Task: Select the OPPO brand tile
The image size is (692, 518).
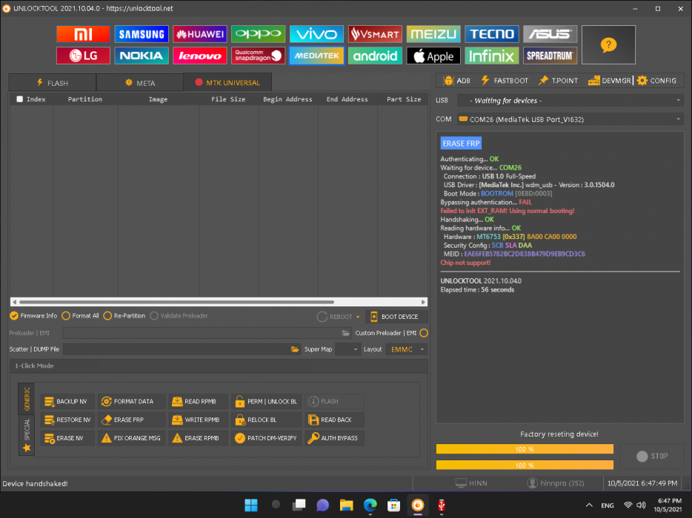Action: point(258,34)
